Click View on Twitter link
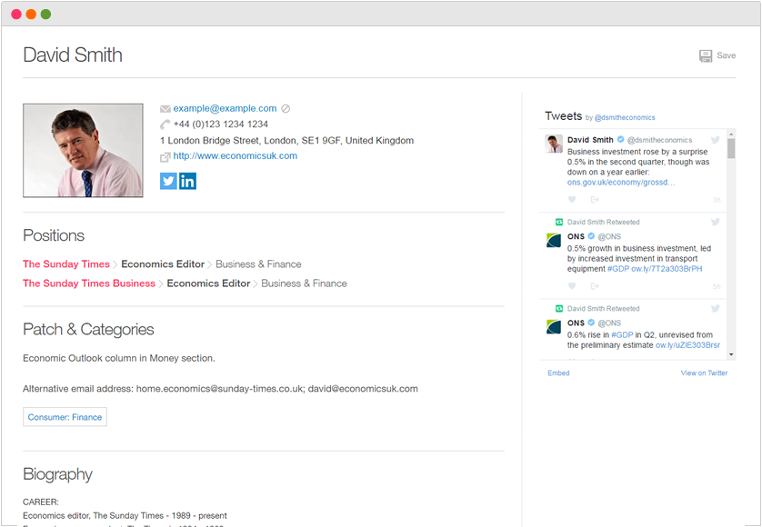 click(x=704, y=373)
